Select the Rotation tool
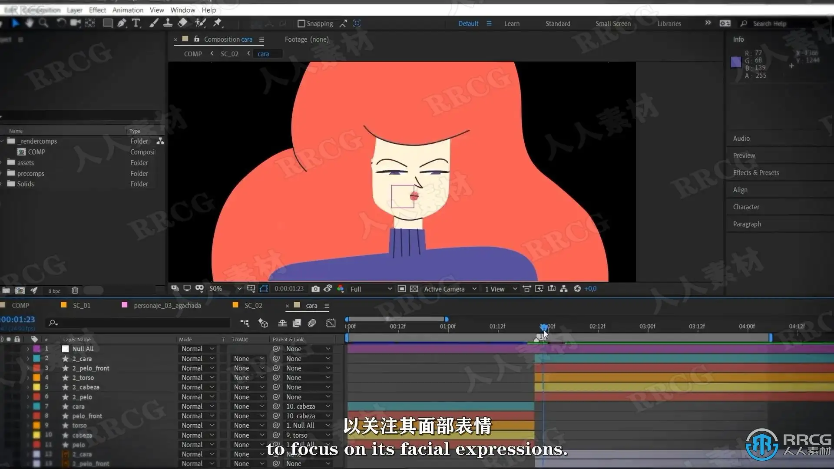The height and width of the screenshot is (469, 834). click(x=61, y=23)
